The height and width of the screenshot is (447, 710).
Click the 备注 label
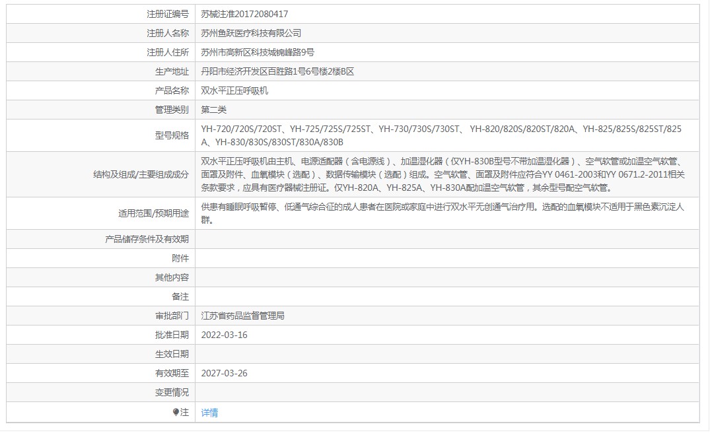tap(180, 296)
